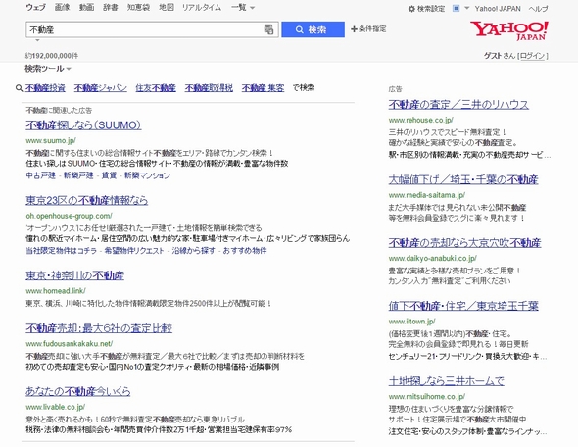
Task: Select related search 不動産 集客
Action: pyautogui.click(x=264, y=88)
